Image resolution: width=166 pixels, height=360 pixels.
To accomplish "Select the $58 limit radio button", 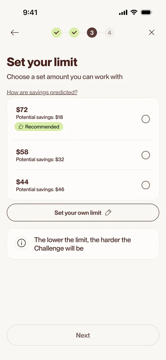I will coord(146,155).
